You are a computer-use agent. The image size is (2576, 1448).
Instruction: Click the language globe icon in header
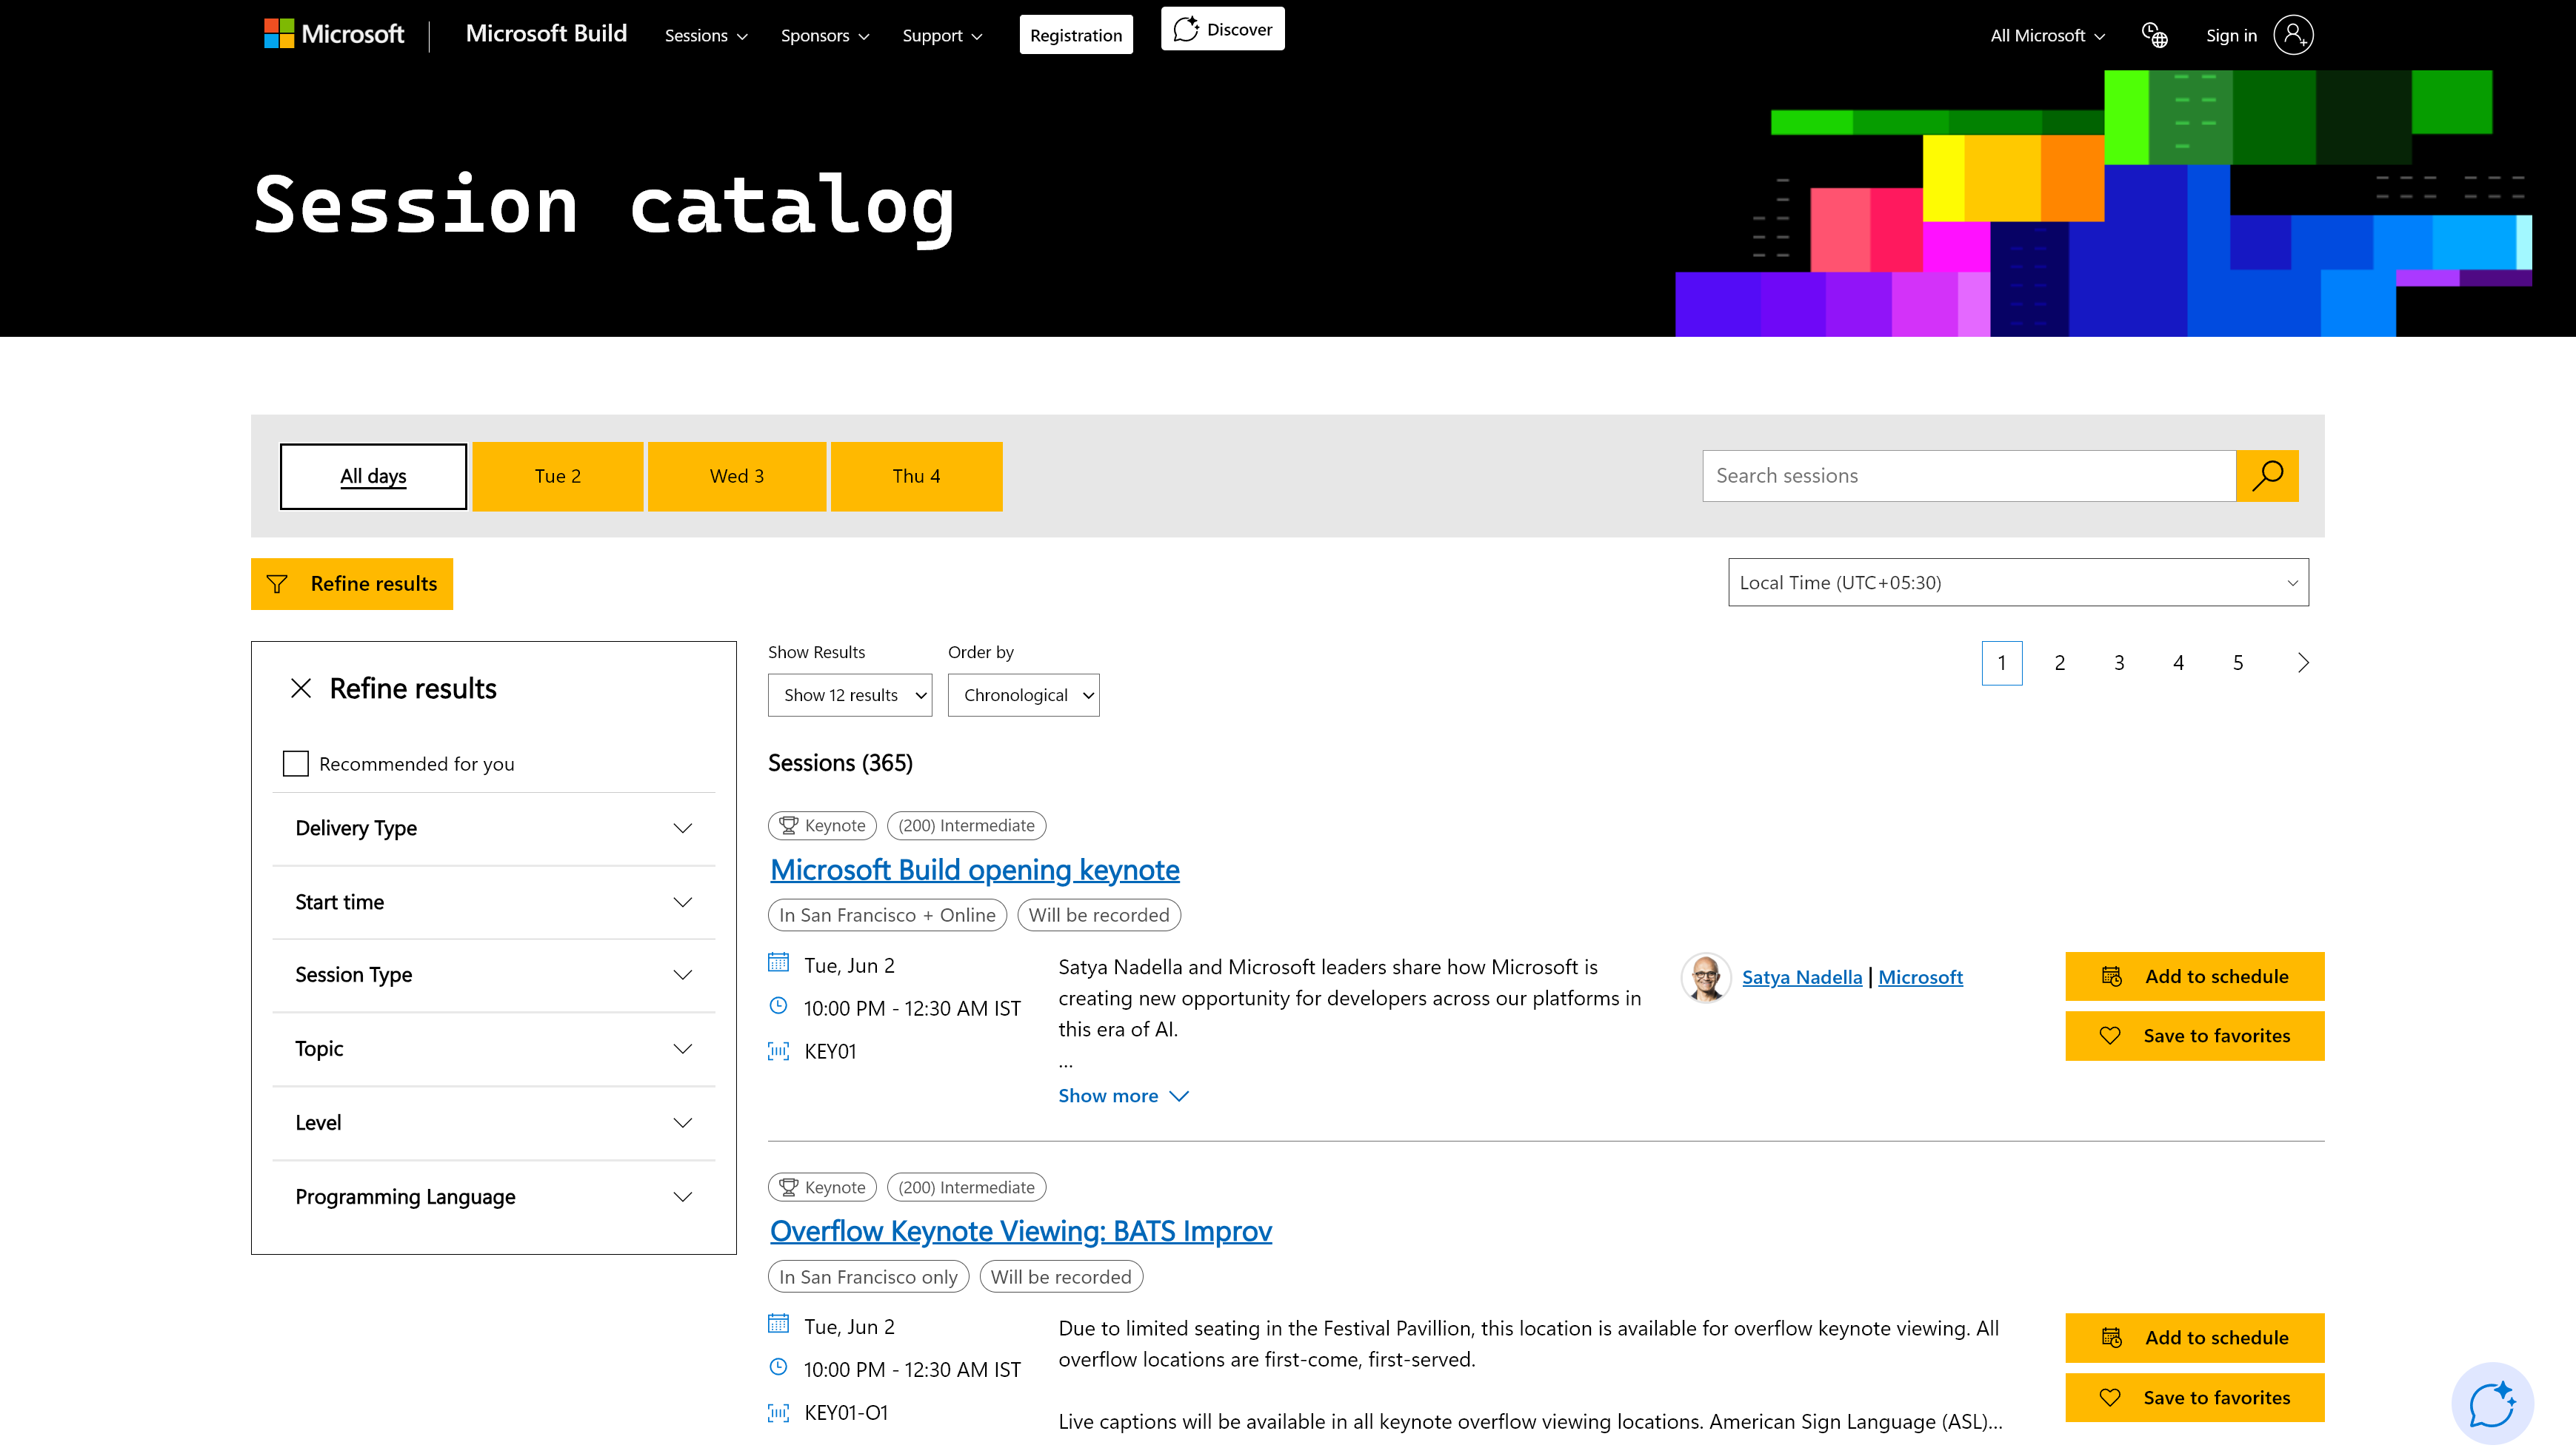click(x=2154, y=35)
